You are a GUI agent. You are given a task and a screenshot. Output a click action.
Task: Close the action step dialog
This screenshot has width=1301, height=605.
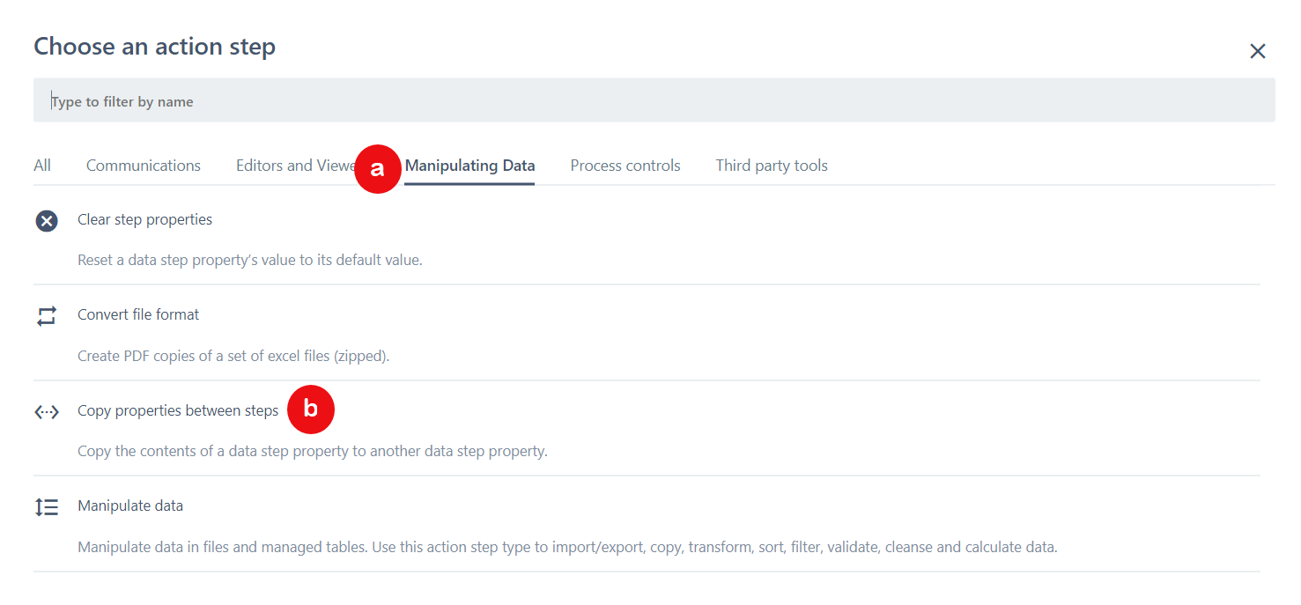click(x=1257, y=52)
